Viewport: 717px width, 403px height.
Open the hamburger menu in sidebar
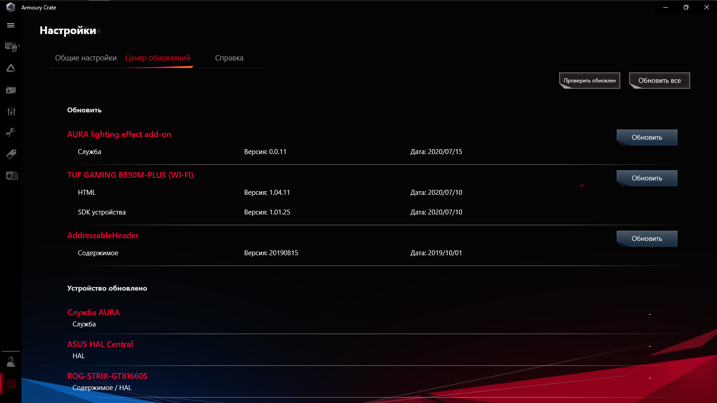(11, 26)
